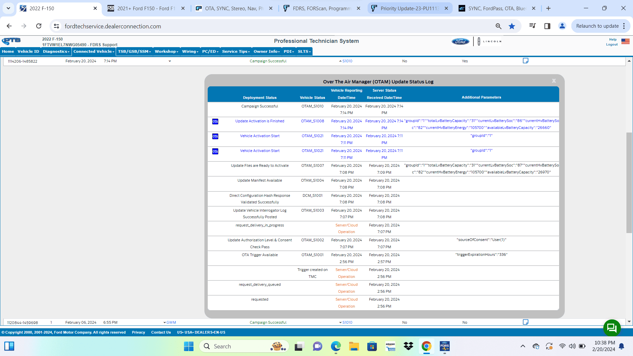Switch to the 2021+ Ford F150 tab
The height and width of the screenshot is (356, 633).
pos(146,8)
